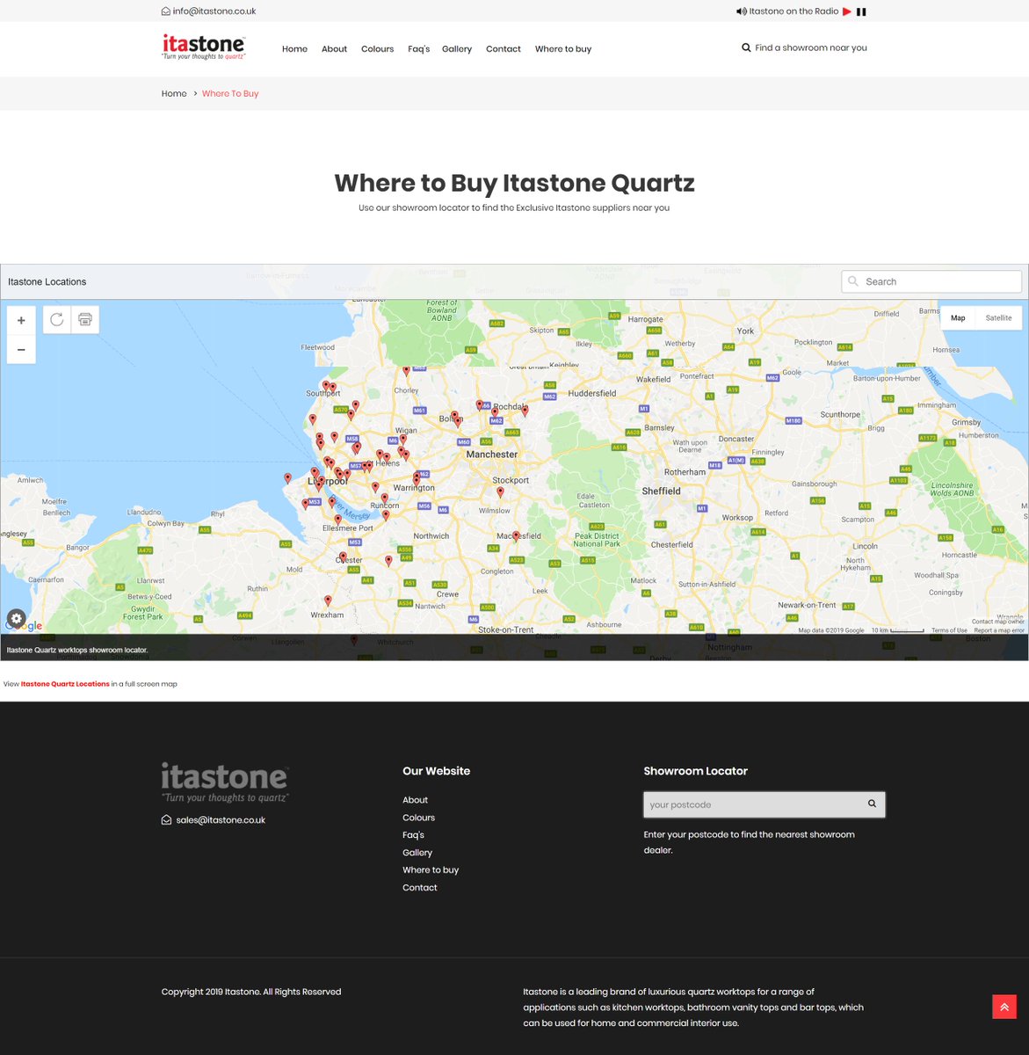Click the Terms of Use map link
Screen dimensions: 1029x1055
949,630
